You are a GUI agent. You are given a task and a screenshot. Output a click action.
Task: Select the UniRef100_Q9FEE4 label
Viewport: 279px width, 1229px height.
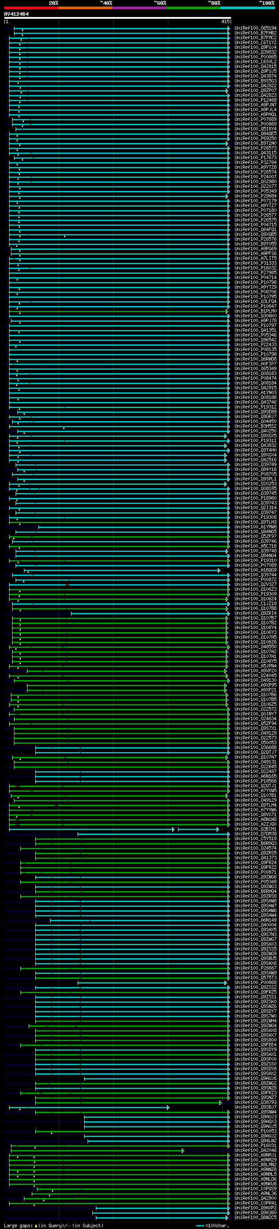(x=255, y=1045)
